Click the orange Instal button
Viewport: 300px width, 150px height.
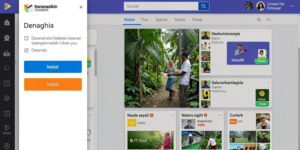[53, 84]
